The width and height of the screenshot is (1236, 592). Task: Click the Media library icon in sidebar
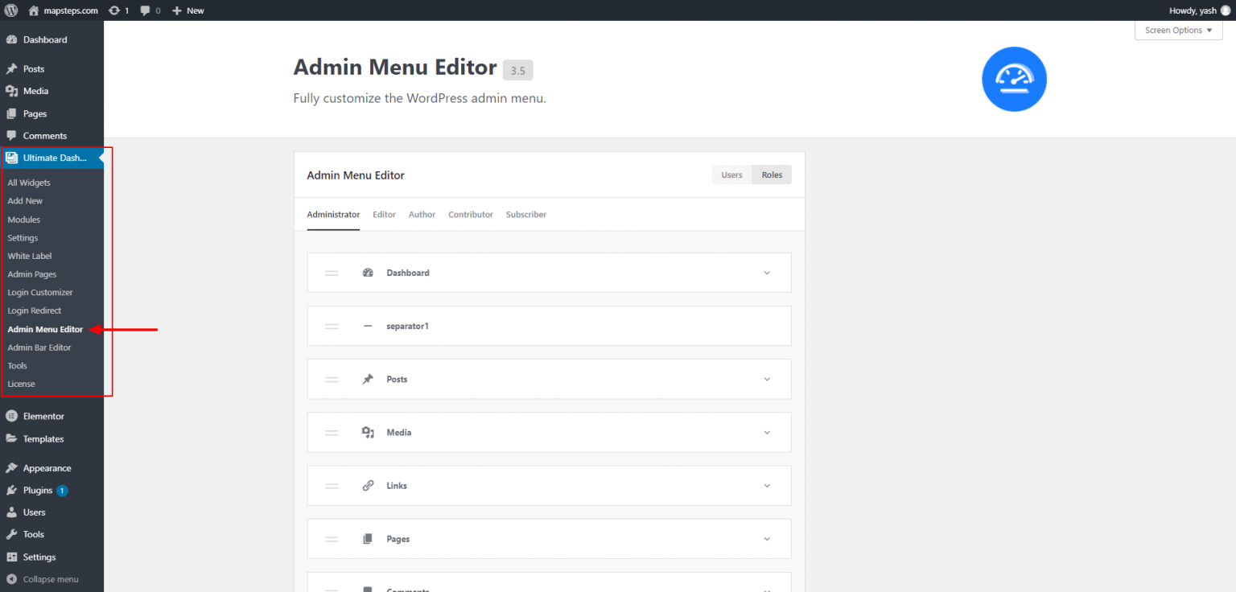13,91
